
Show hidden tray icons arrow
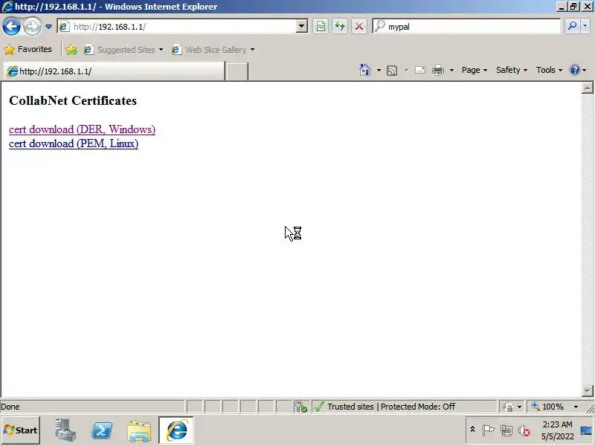[x=472, y=430]
